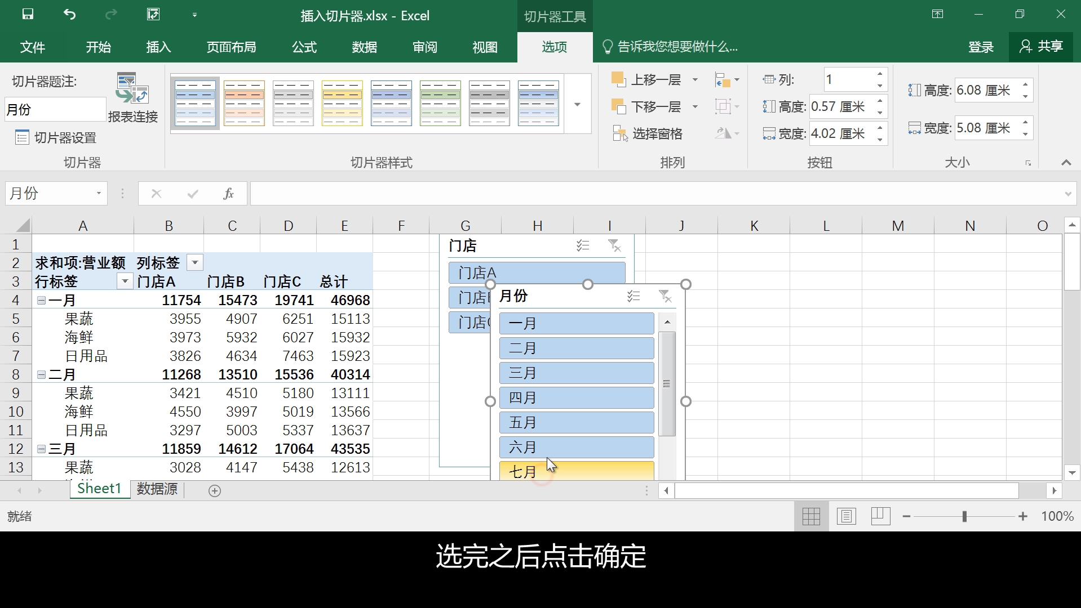Open the 选择窗格 (Selection Pane)

click(655, 133)
